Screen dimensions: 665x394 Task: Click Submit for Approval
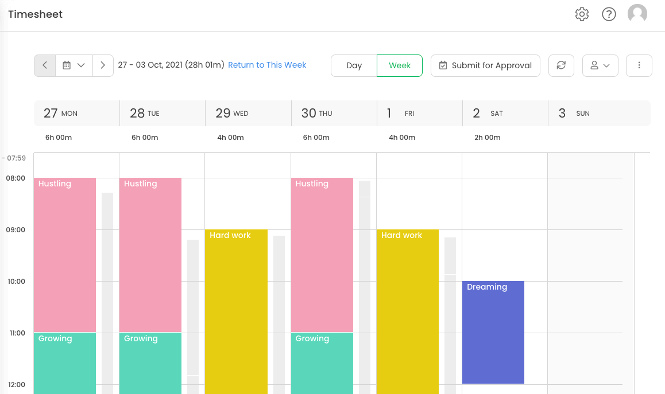tap(485, 65)
